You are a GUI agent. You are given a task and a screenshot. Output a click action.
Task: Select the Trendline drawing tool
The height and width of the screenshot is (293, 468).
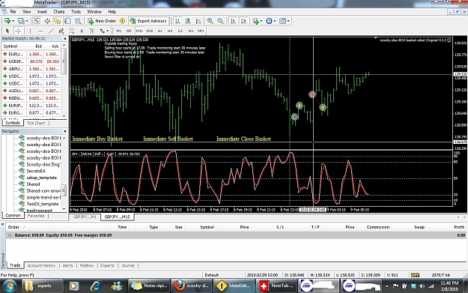pyautogui.click(x=51, y=31)
